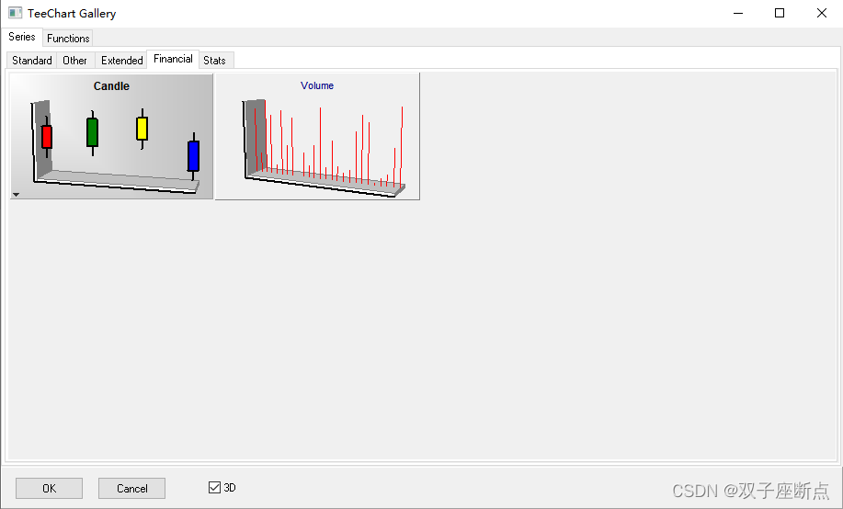
Task: Maximize the TeeChart Gallery window
Action: [x=780, y=13]
